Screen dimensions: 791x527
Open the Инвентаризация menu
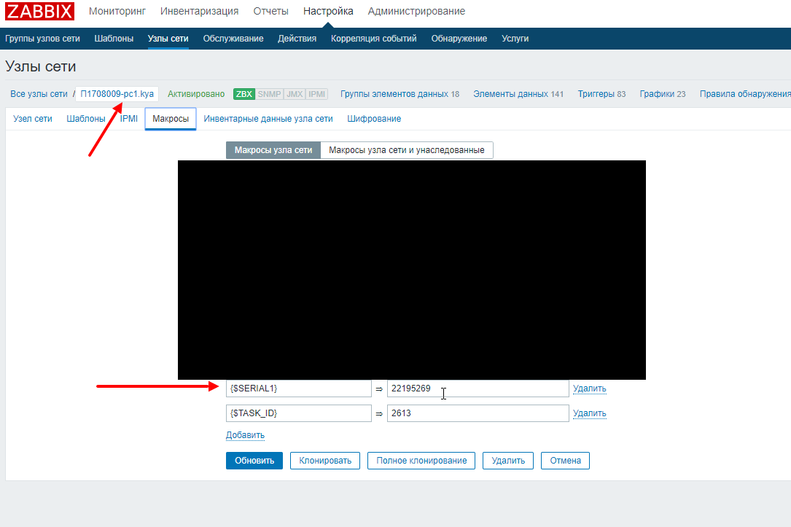199,11
